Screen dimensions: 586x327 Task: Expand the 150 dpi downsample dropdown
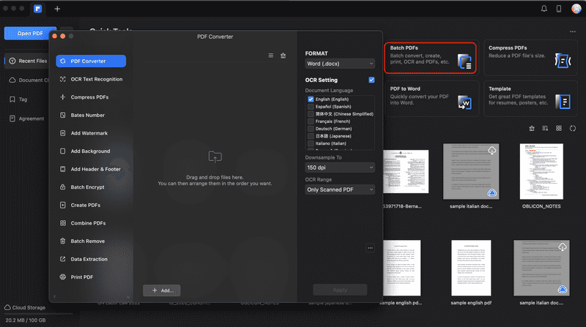click(340, 168)
